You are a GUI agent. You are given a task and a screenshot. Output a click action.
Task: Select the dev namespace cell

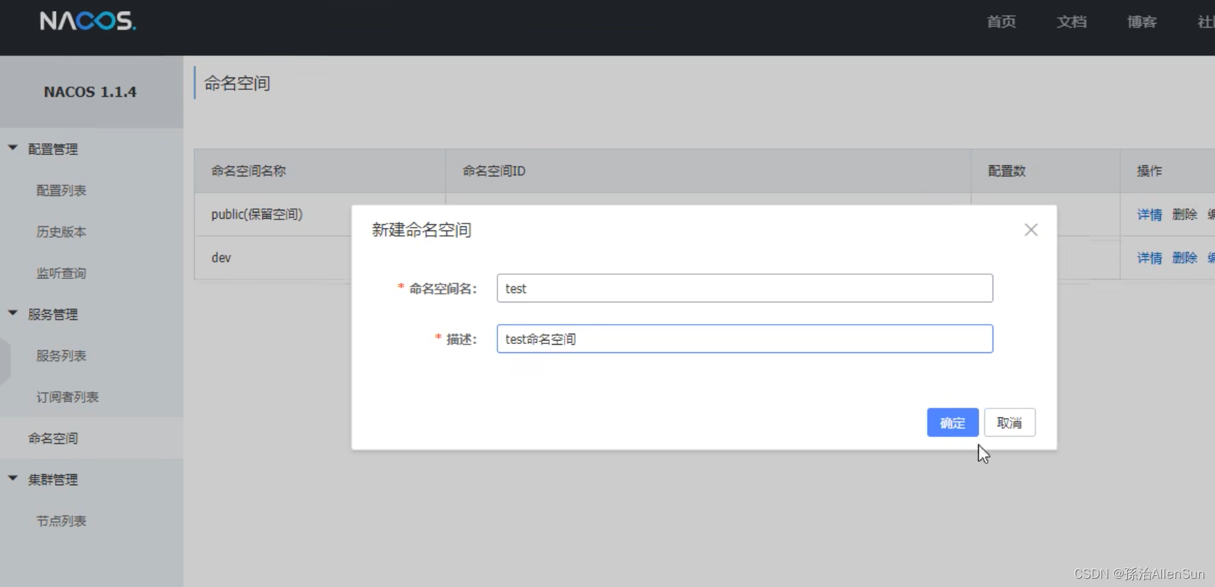(221, 258)
